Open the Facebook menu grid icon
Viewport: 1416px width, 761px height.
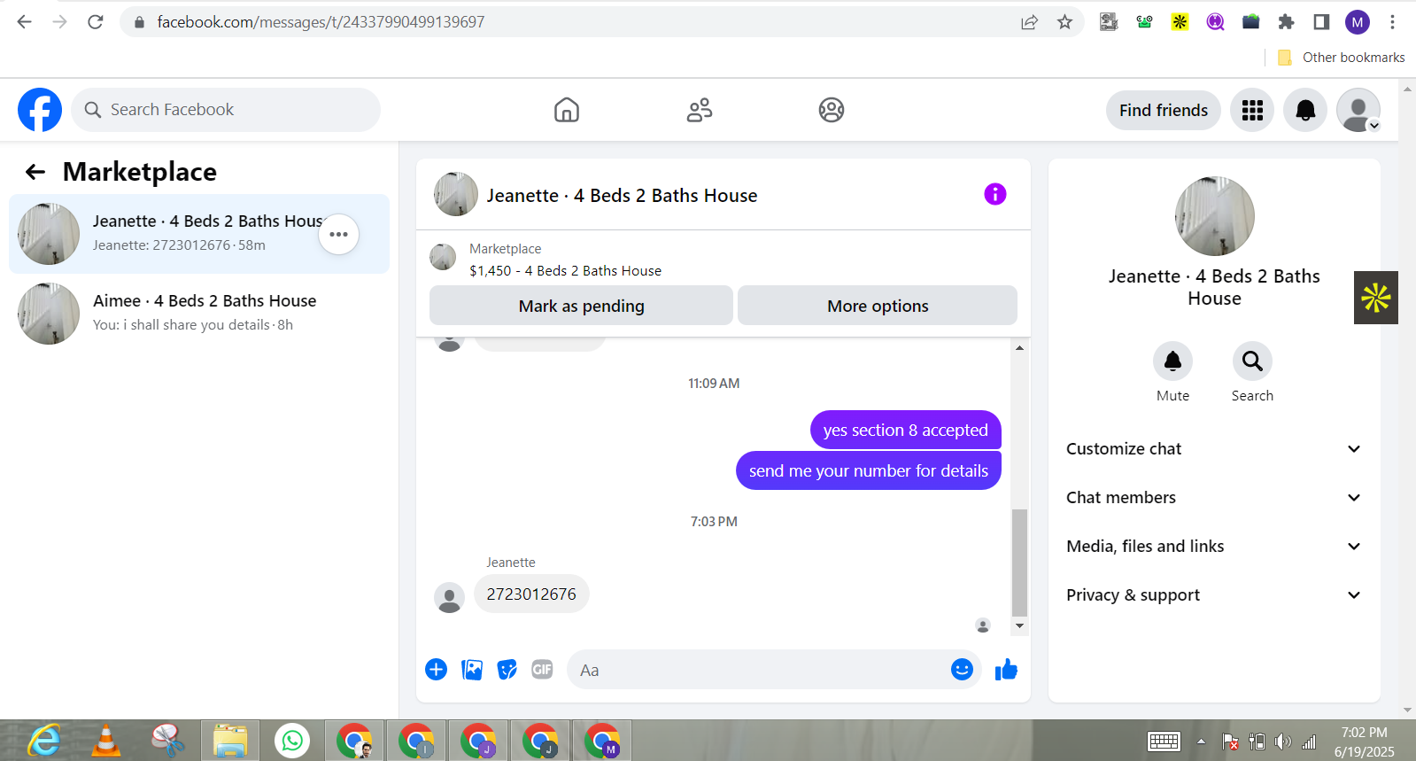pyautogui.click(x=1252, y=110)
